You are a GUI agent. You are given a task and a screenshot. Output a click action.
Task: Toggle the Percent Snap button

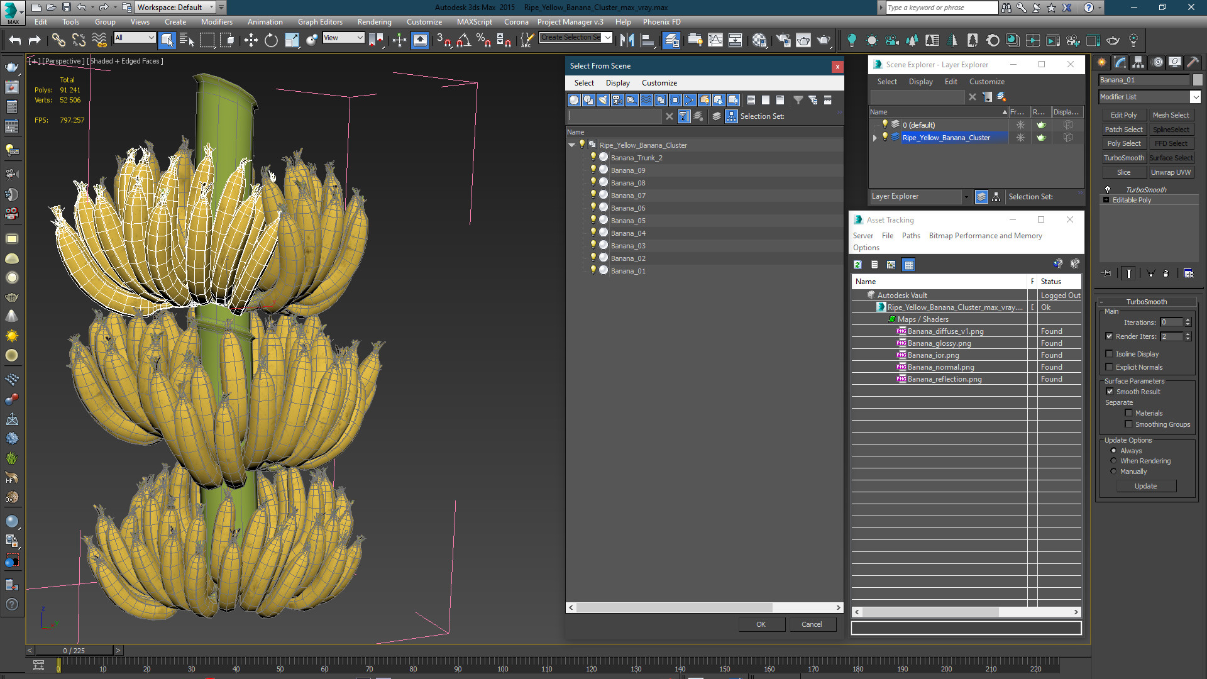[483, 40]
